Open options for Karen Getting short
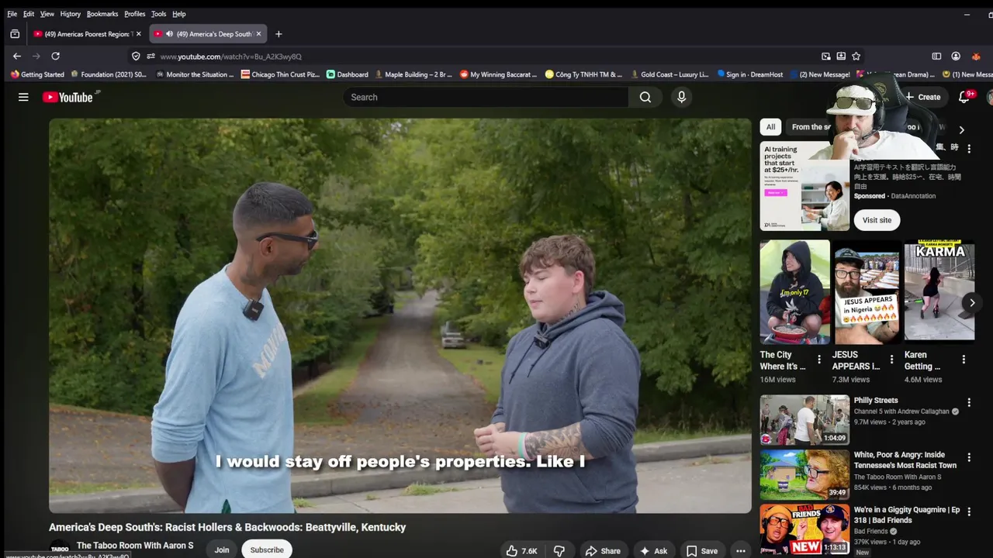993x558 pixels. point(964,360)
